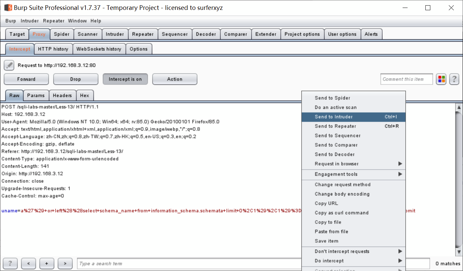Switch to the Target tab

17,34
